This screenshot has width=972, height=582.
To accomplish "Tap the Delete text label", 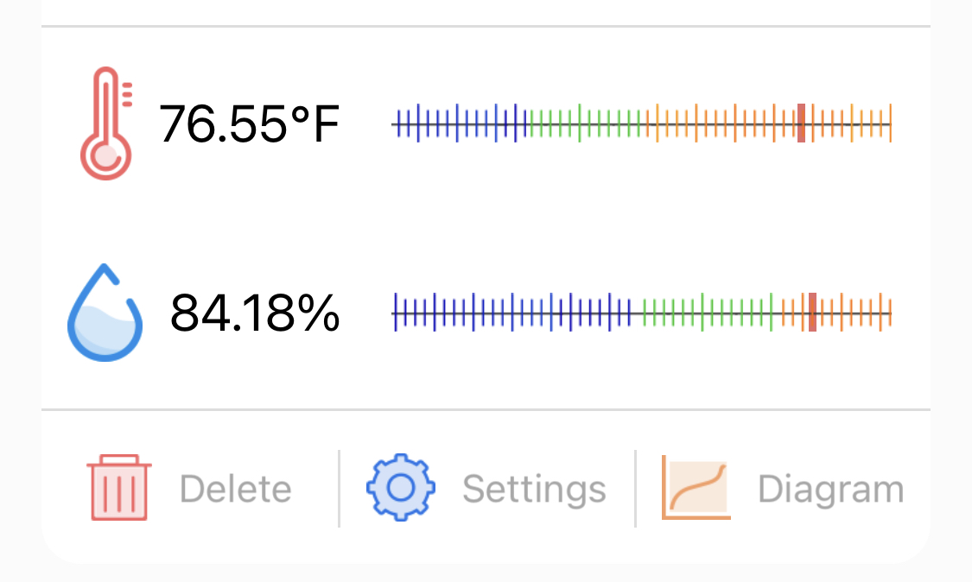I will (x=236, y=490).
